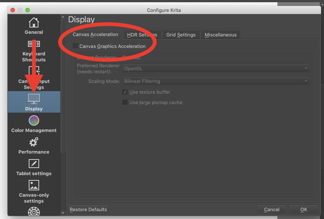Open the Canvas Input Settings section
This screenshot has height=219, width=324.
click(x=34, y=78)
